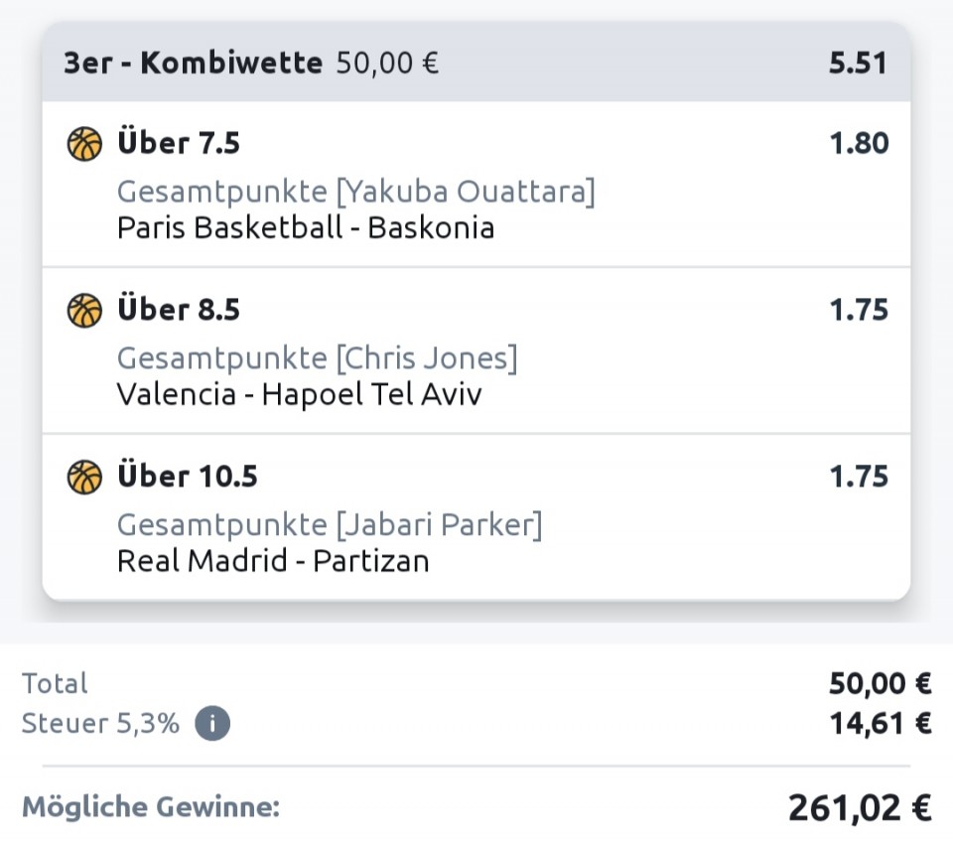Viewport: 953px width, 842px height.
Task: Click the 50,00 € stake in the header
Action: (x=387, y=64)
